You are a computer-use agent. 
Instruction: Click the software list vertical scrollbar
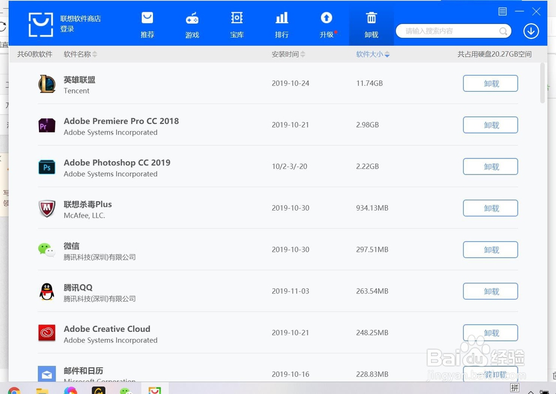[542, 83]
